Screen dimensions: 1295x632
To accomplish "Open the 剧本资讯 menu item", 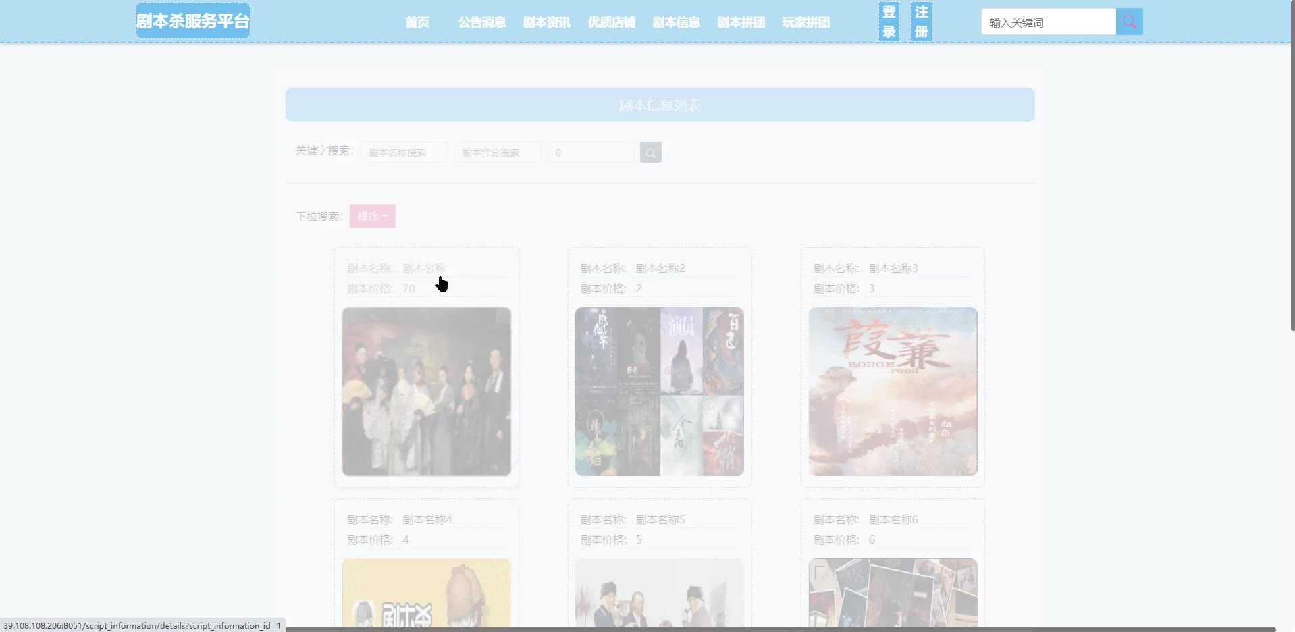I will pos(546,22).
